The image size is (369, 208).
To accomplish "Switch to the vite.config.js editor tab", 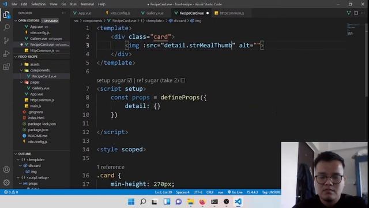I will tap(121, 13).
